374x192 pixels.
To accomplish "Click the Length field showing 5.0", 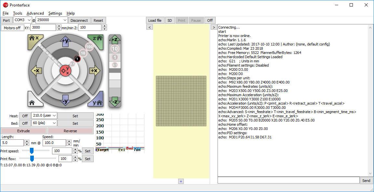I will click(12, 143).
